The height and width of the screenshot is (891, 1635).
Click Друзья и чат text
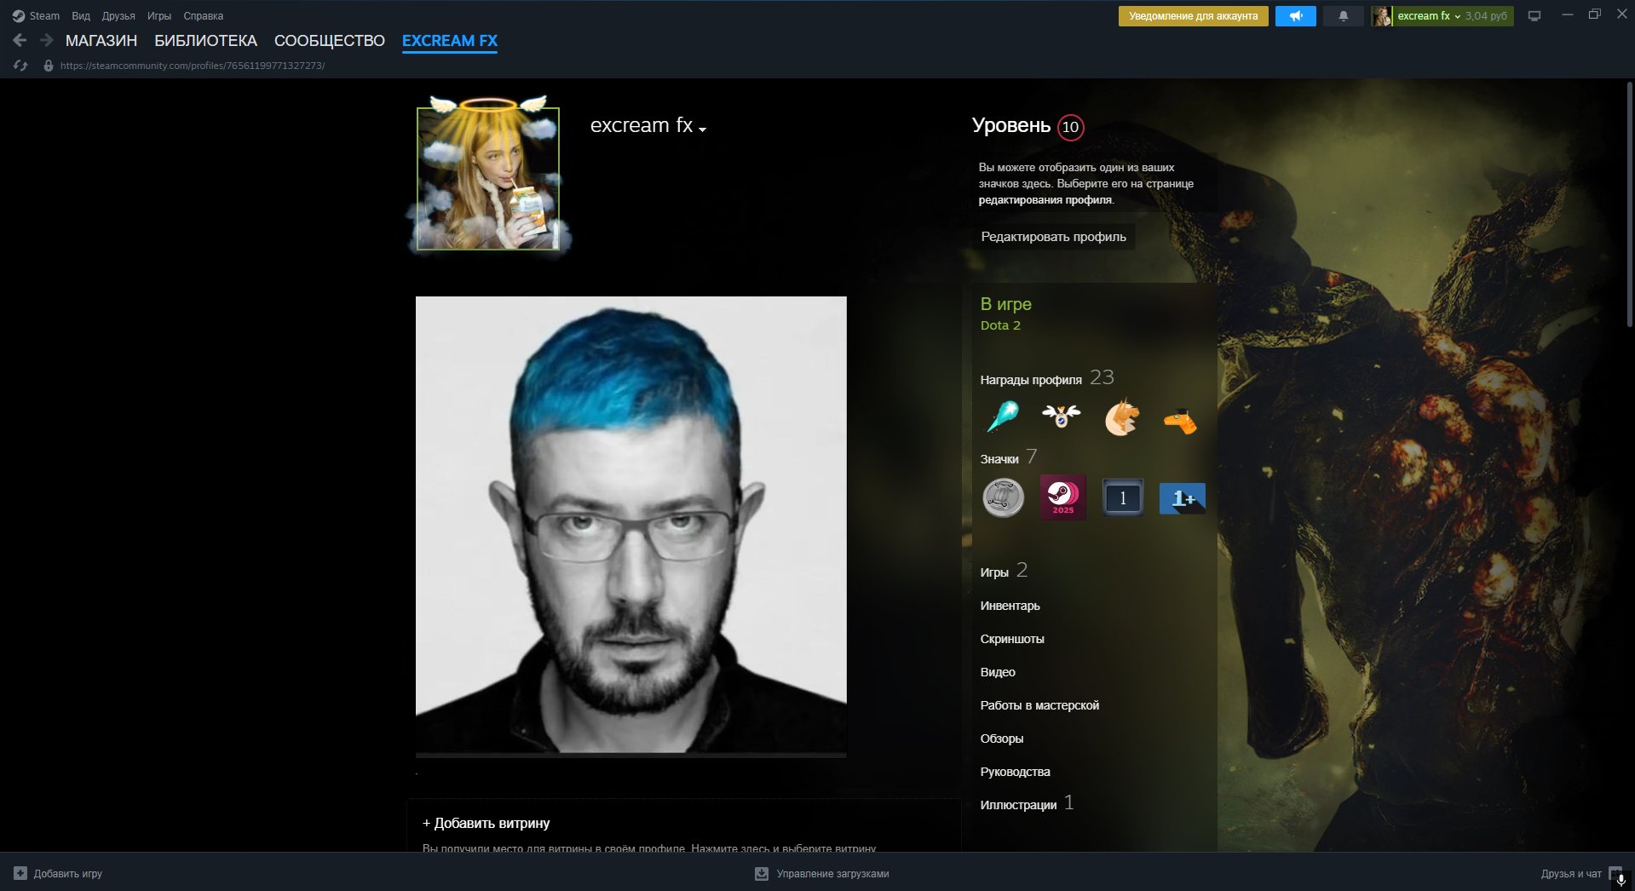[x=1571, y=873]
